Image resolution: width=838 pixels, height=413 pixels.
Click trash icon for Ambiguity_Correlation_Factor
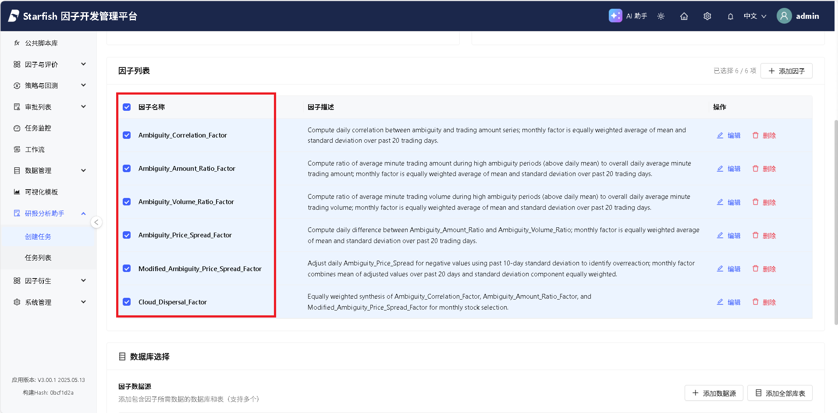[x=756, y=135]
